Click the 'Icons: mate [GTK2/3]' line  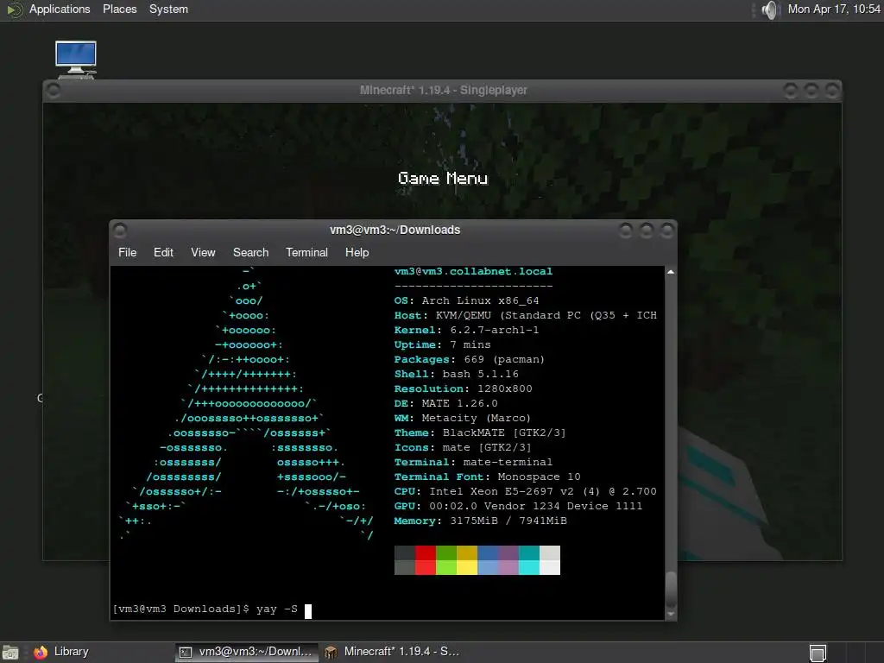click(x=463, y=448)
